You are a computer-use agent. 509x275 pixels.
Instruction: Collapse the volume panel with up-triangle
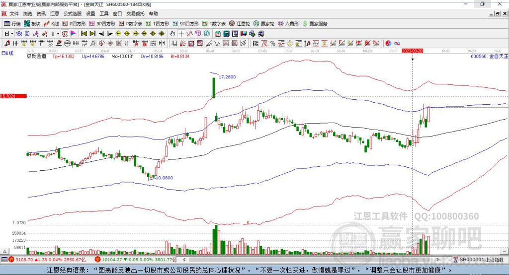[4, 251]
